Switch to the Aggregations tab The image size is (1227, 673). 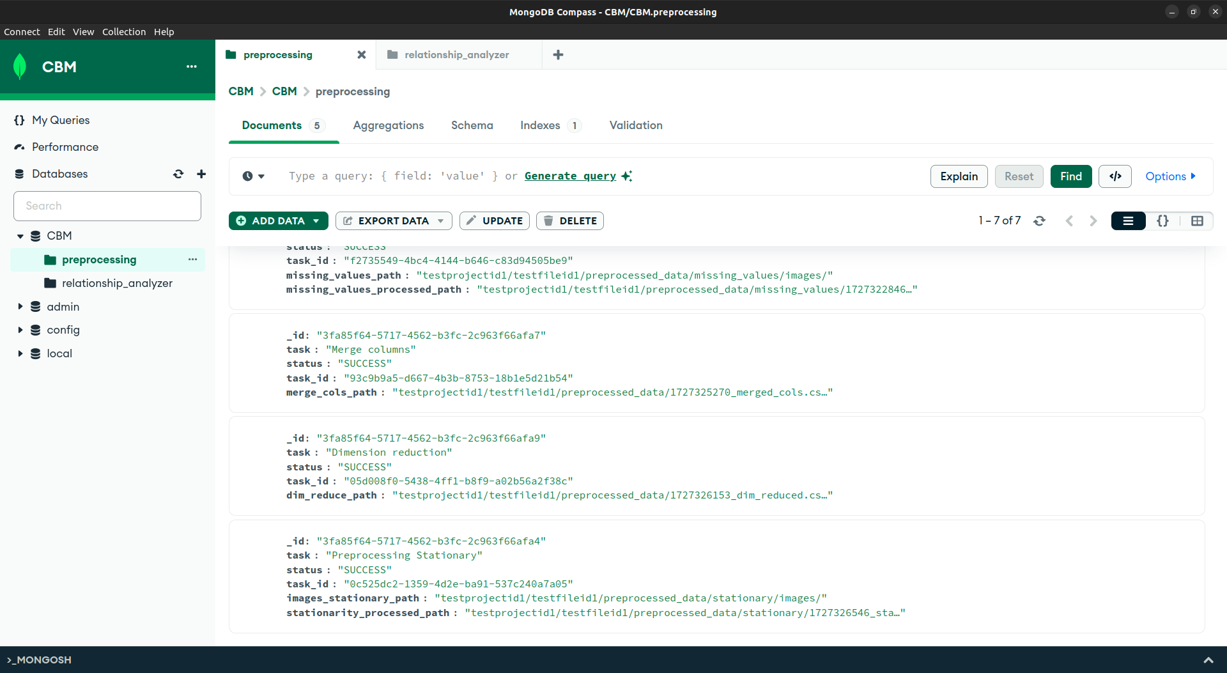coord(388,125)
